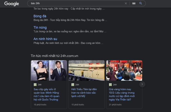Clear the search box with the X icon
171x112 pixels.
coord(126,4)
